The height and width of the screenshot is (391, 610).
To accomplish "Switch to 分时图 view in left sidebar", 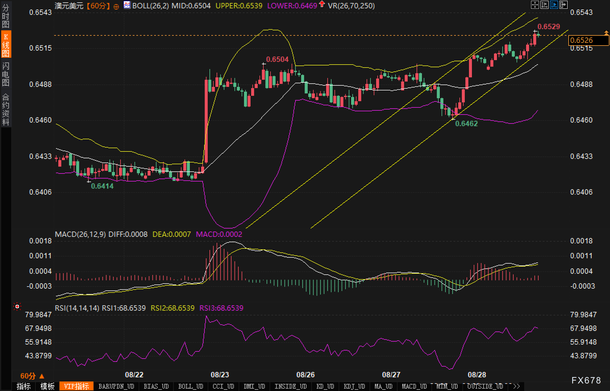I will (6, 16).
